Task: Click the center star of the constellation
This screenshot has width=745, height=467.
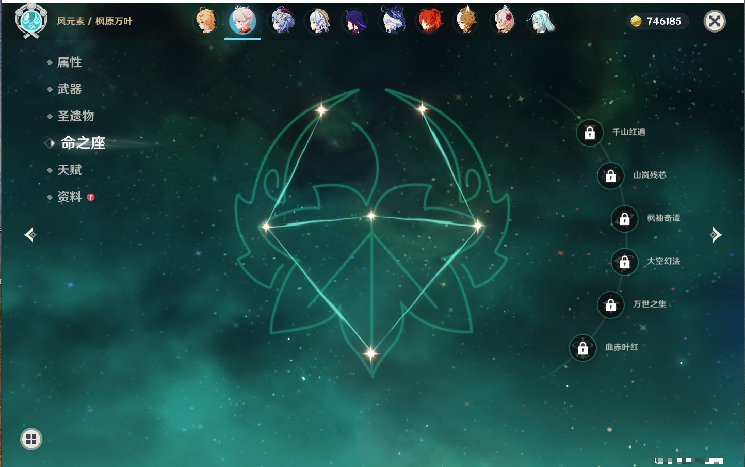Action: point(371,216)
